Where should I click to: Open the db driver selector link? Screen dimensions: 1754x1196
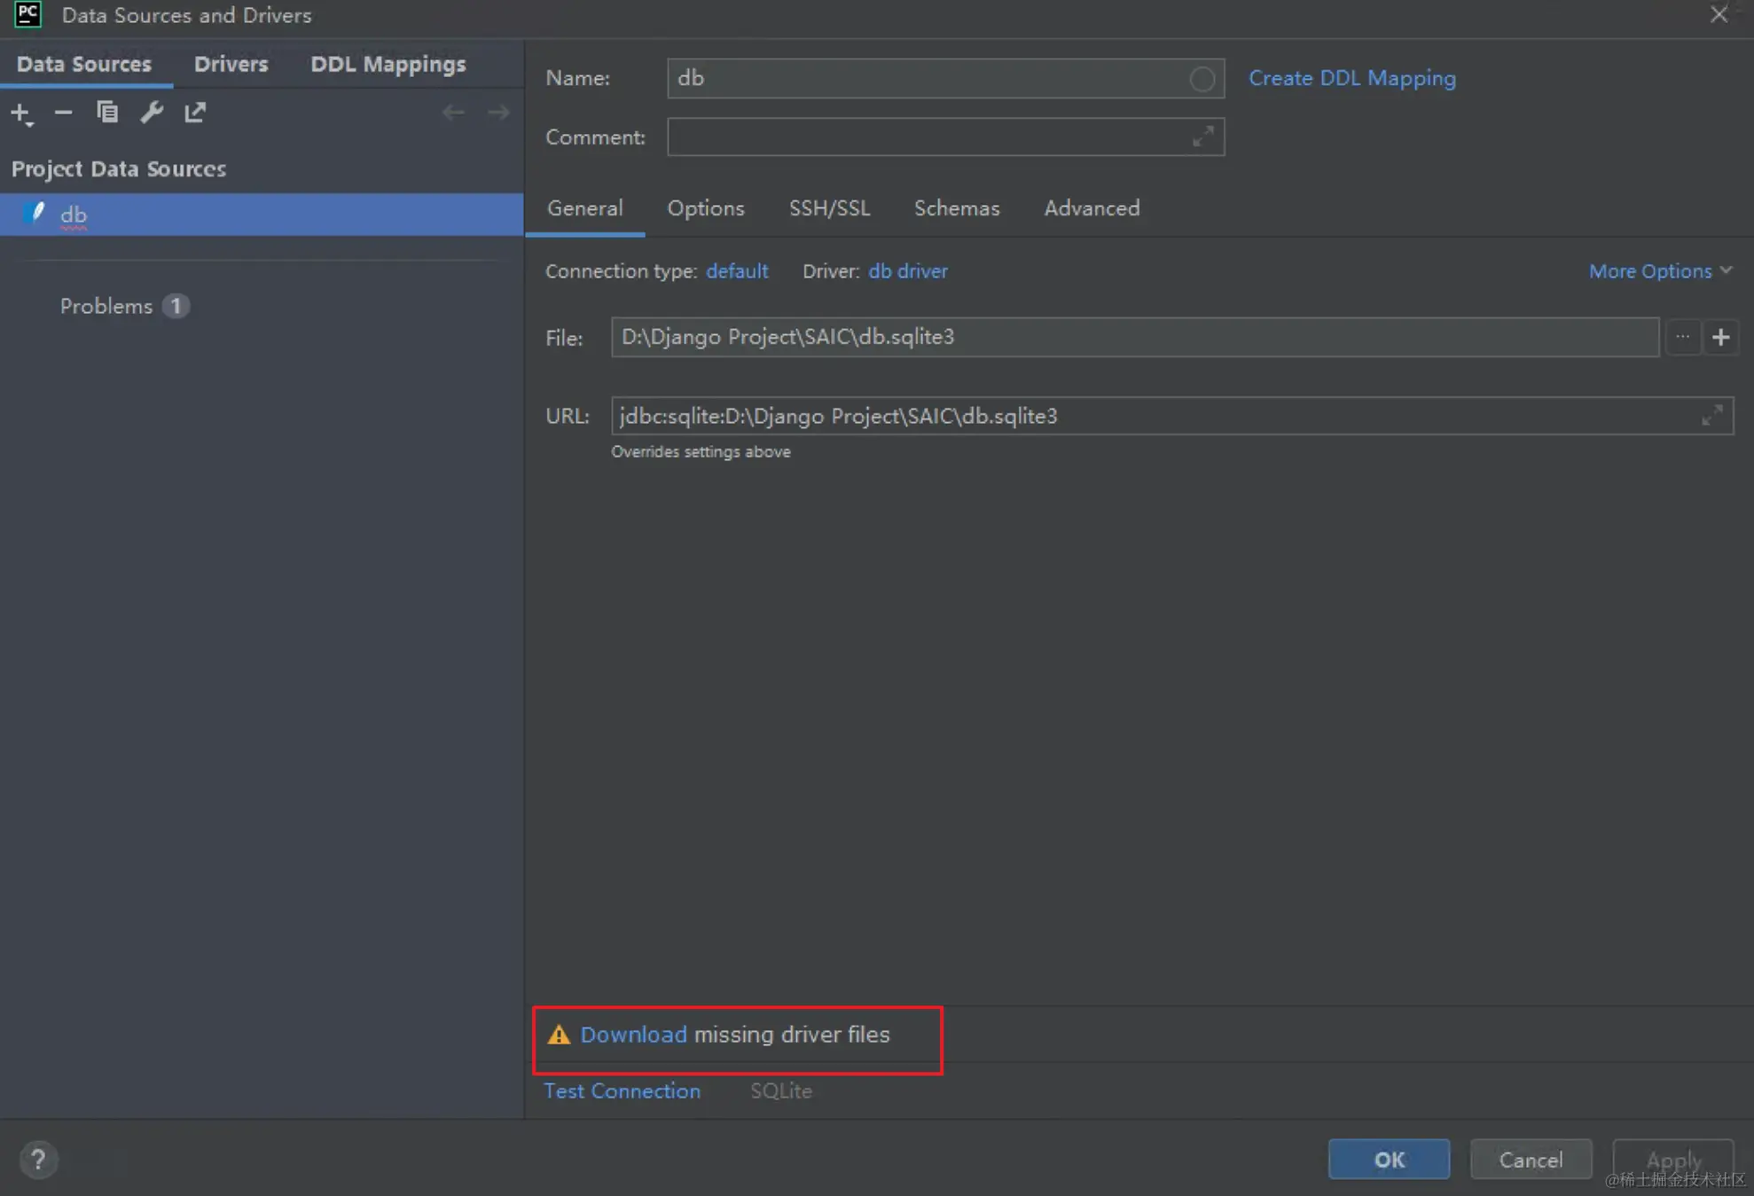[907, 271]
